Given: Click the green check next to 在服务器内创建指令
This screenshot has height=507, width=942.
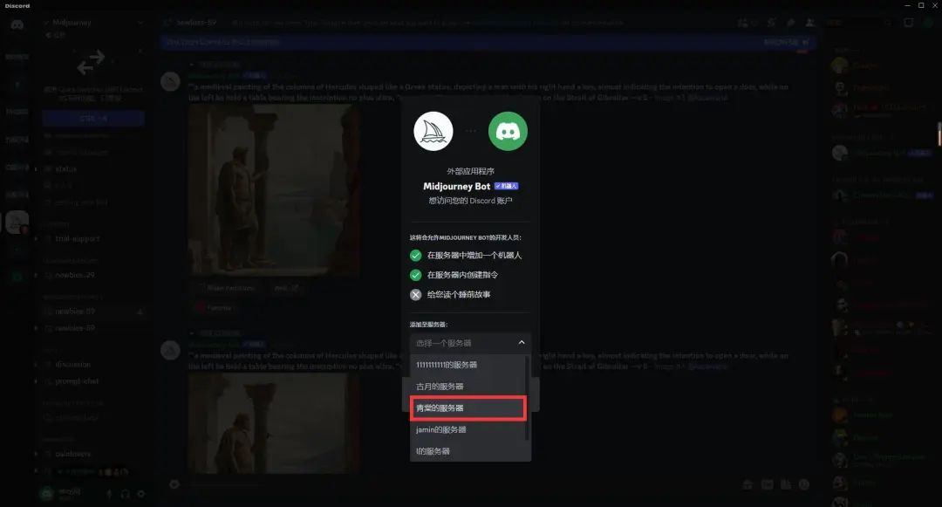Looking at the screenshot, I should click(x=416, y=275).
